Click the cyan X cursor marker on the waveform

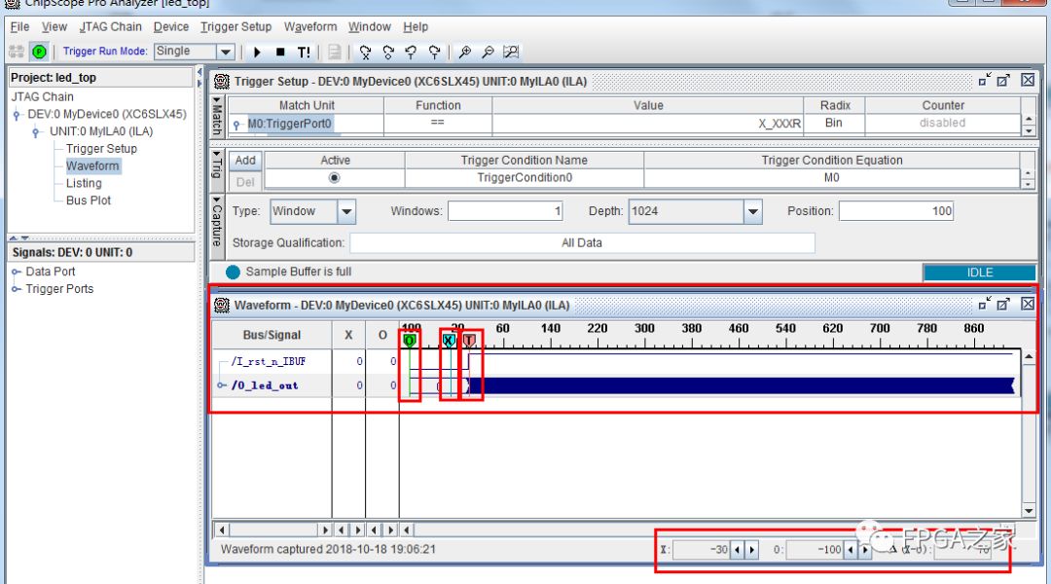click(x=449, y=341)
